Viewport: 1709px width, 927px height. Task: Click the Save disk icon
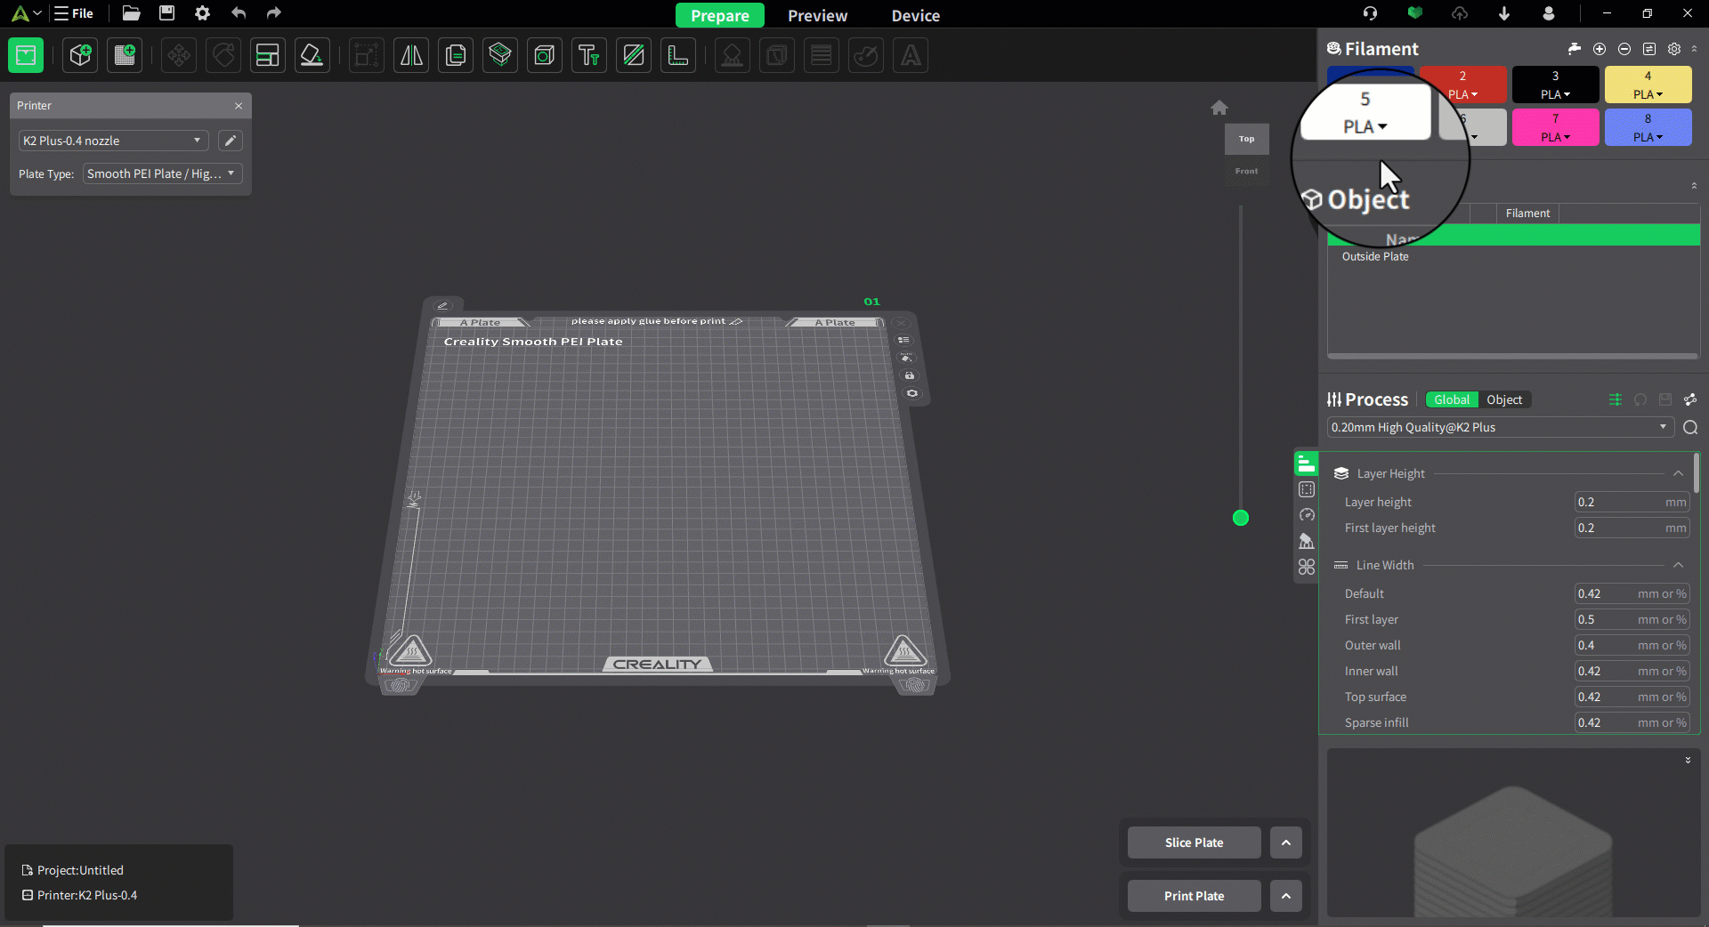[x=166, y=13]
